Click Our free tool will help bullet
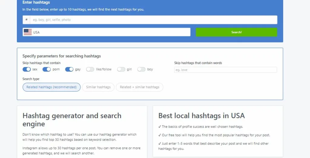Screen dimensions: 310x158 [x=214, y=135]
